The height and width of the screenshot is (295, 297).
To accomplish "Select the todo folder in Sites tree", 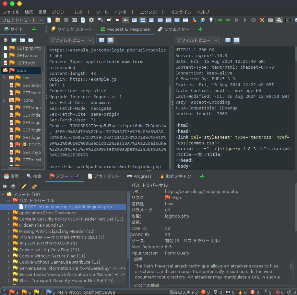I will point(21,70).
